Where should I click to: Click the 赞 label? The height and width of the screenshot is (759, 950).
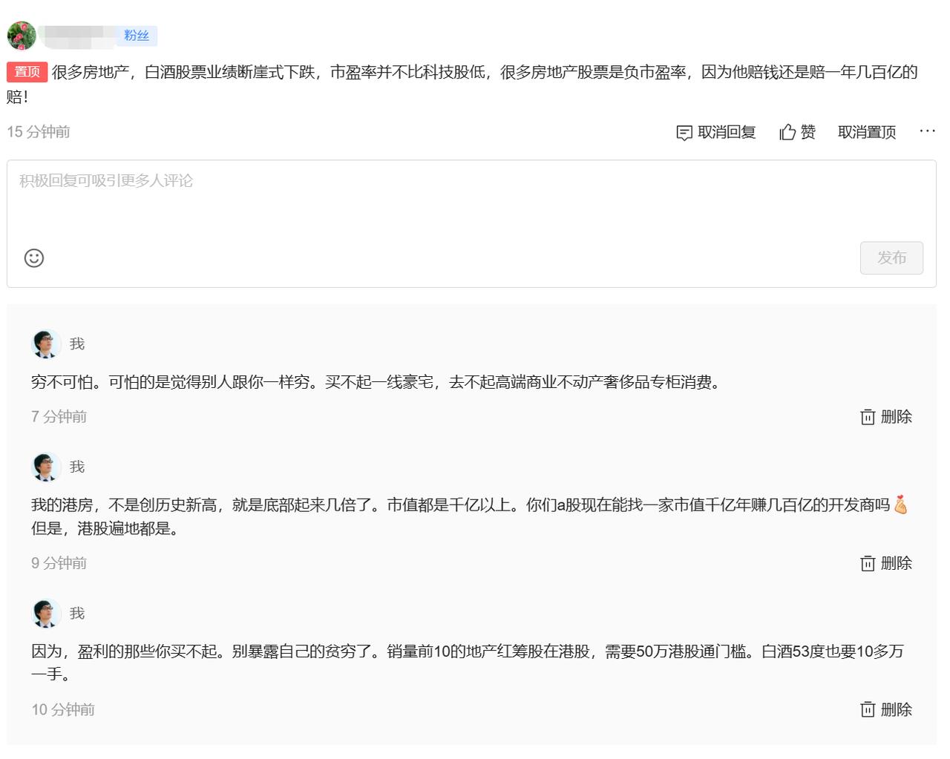click(x=808, y=132)
